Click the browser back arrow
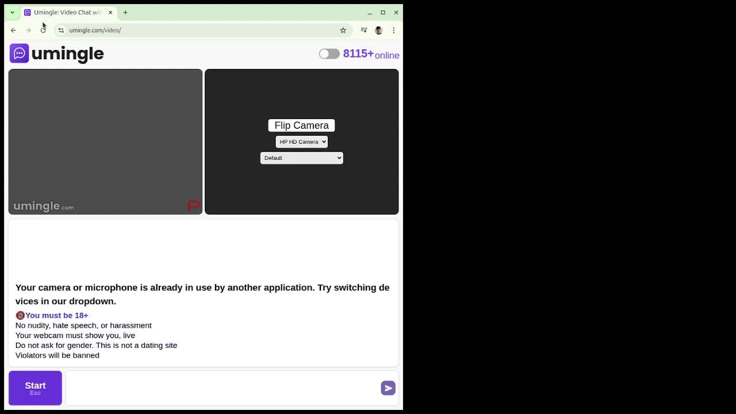This screenshot has height=414, width=736. [13, 30]
